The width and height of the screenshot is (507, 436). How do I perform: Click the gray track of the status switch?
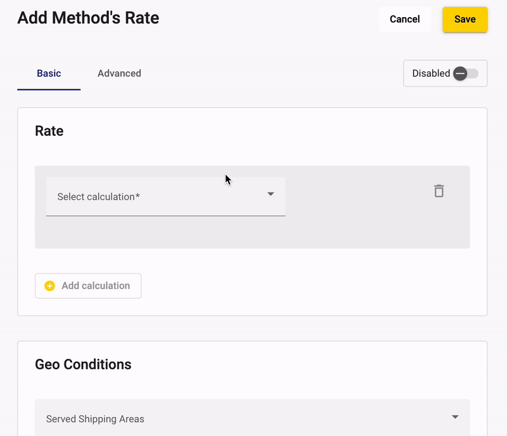pyautogui.click(x=473, y=73)
